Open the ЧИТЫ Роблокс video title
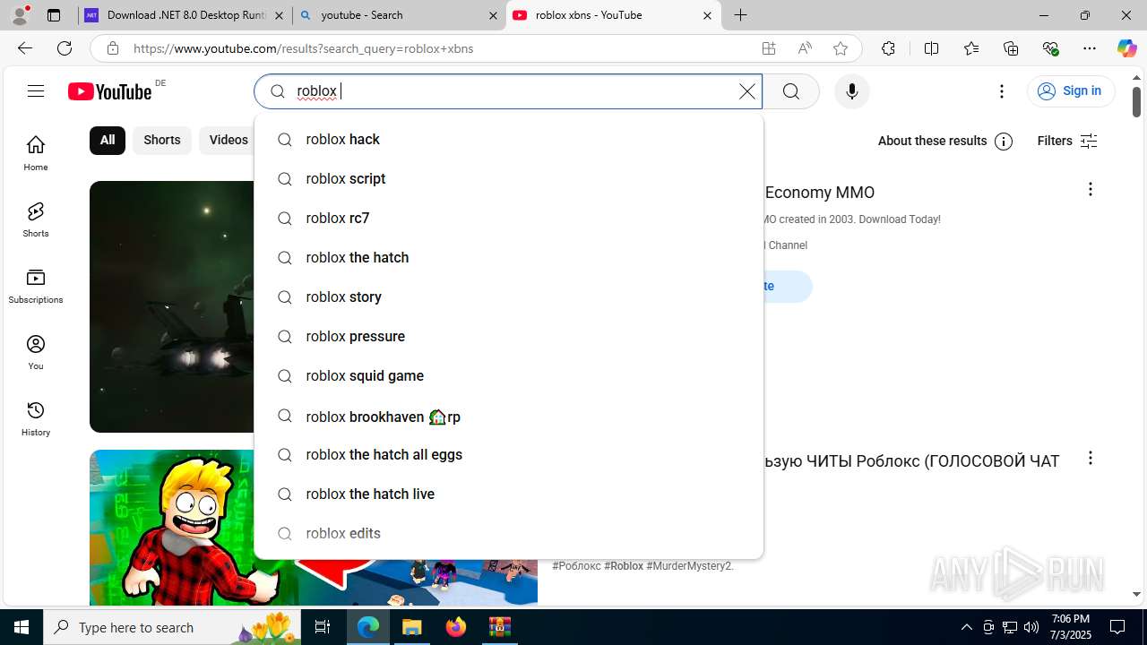Image resolution: width=1147 pixels, height=645 pixels. (x=911, y=461)
